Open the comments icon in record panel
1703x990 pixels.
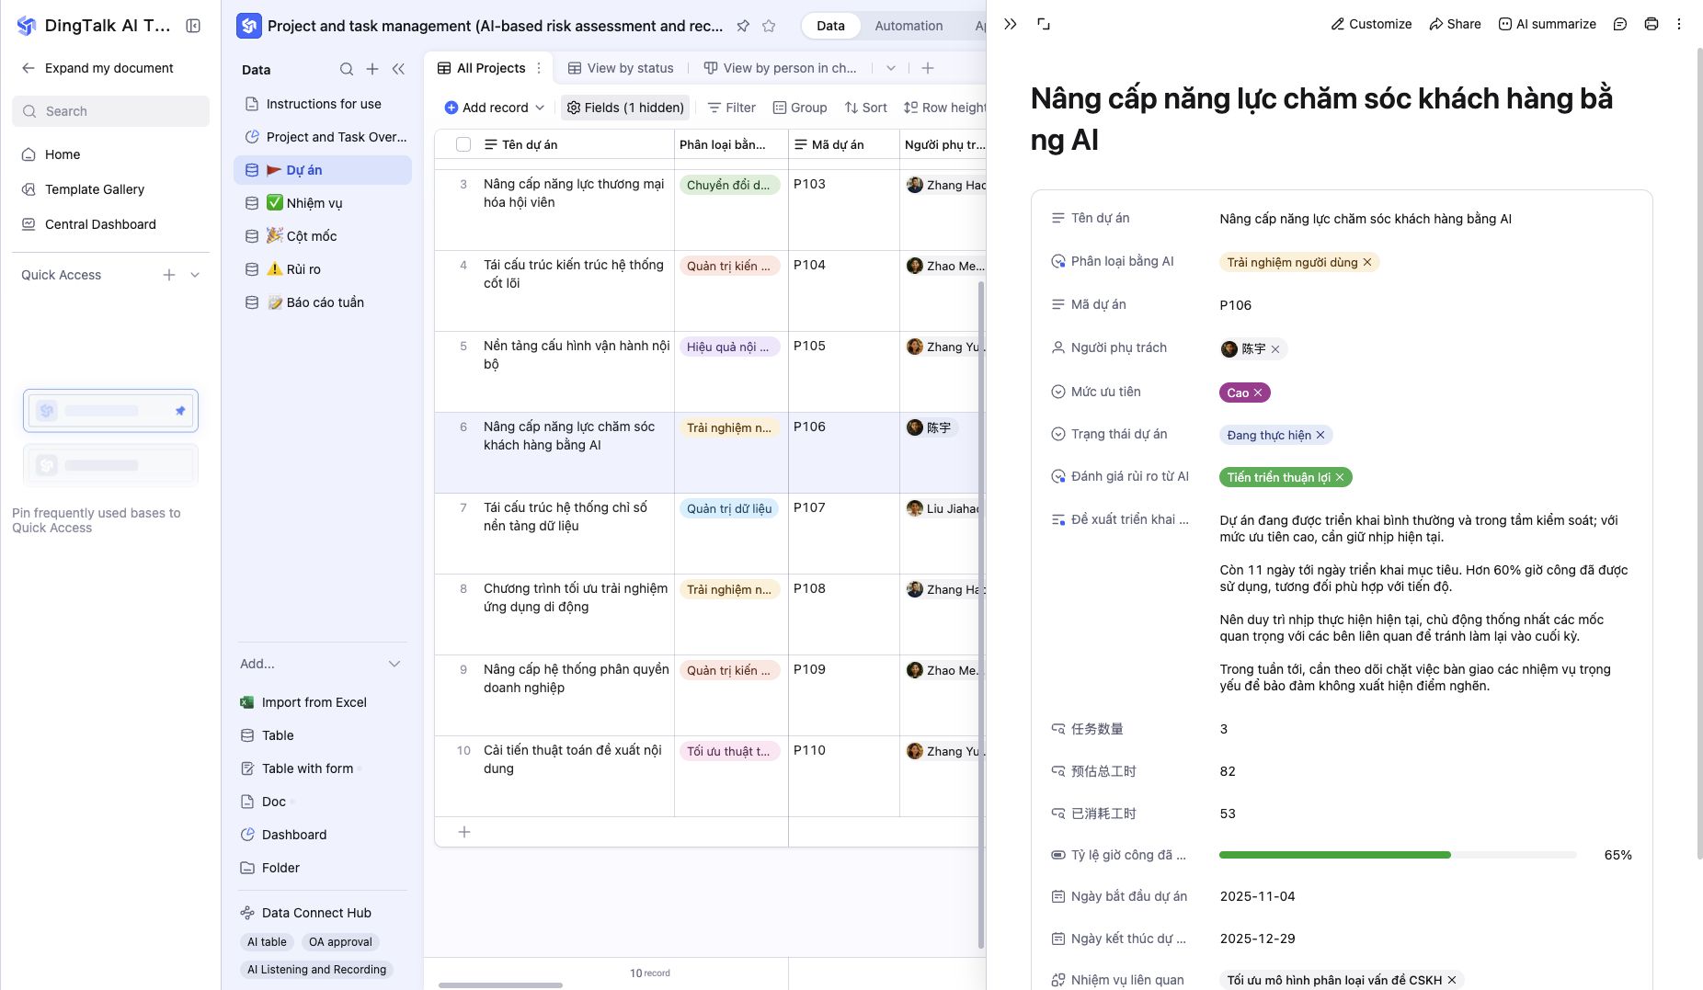click(x=1620, y=24)
